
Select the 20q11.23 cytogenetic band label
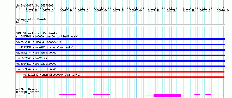pos(22,22)
